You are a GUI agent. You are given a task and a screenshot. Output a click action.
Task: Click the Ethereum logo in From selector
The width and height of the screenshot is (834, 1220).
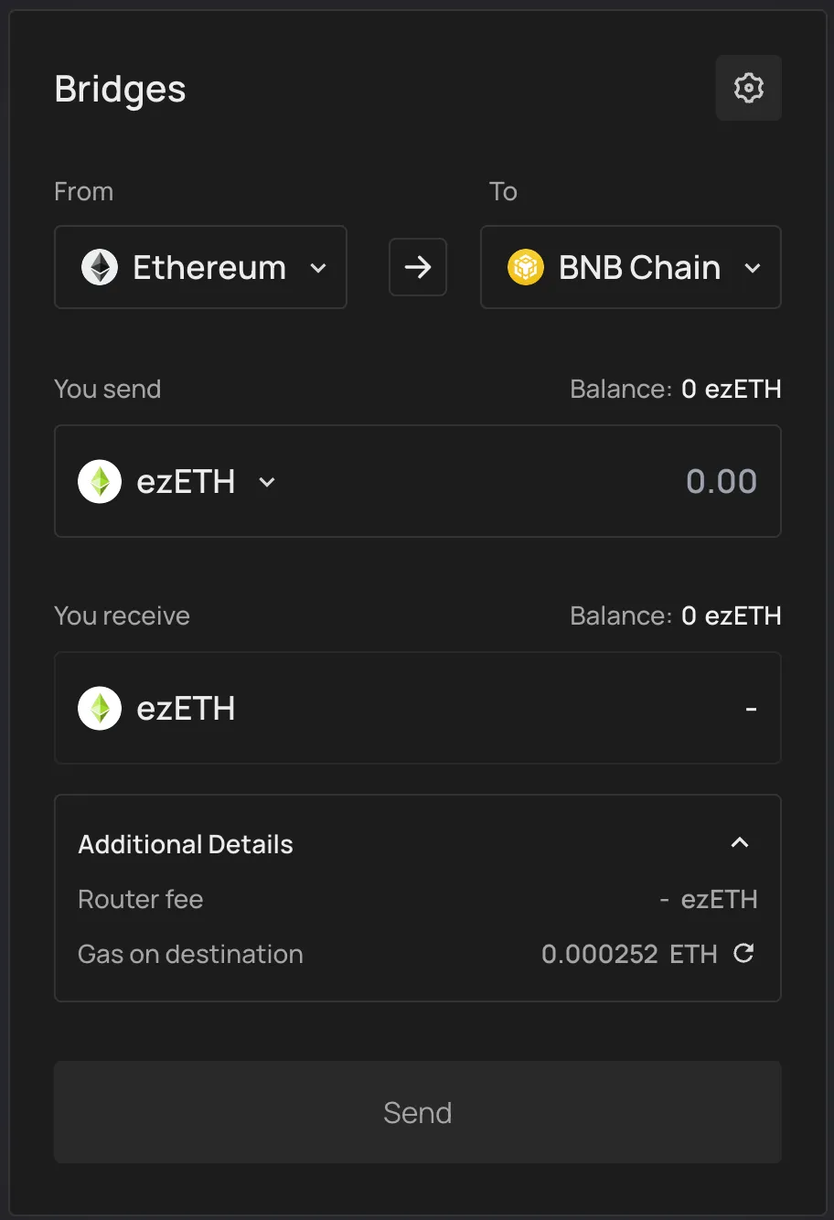[x=100, y=268]
